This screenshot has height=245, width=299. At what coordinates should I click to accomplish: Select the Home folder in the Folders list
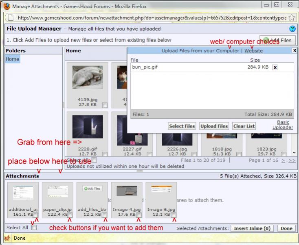click(12, 59)
